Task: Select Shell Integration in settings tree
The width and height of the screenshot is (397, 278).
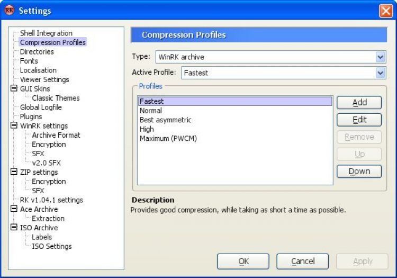Action: (46, 33)
